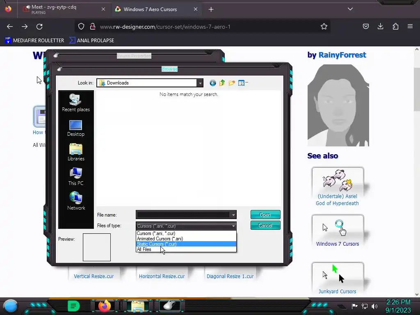Cancel the Browse dialog

tap(265, 225)
